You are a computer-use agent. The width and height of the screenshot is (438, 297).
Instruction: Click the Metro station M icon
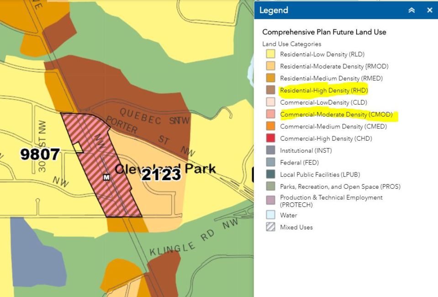[x=107, y=177]
